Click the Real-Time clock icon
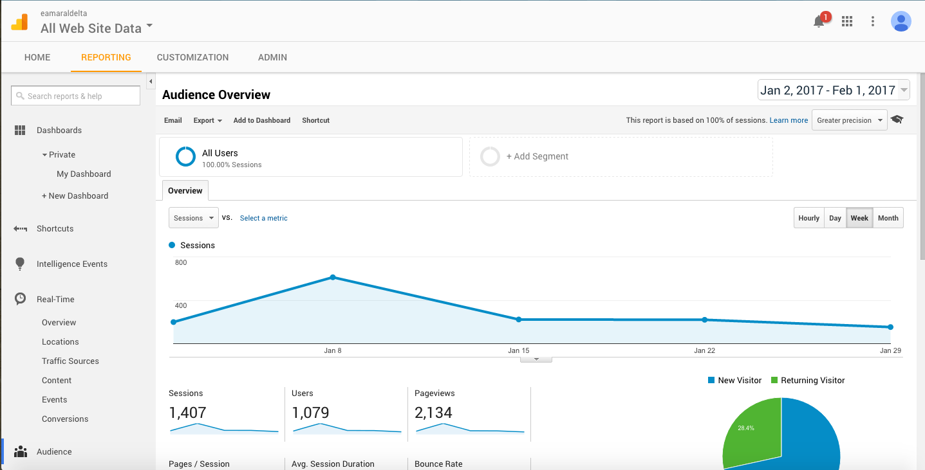This screenshot has width=925, height=470. click(x=21, y=299)
